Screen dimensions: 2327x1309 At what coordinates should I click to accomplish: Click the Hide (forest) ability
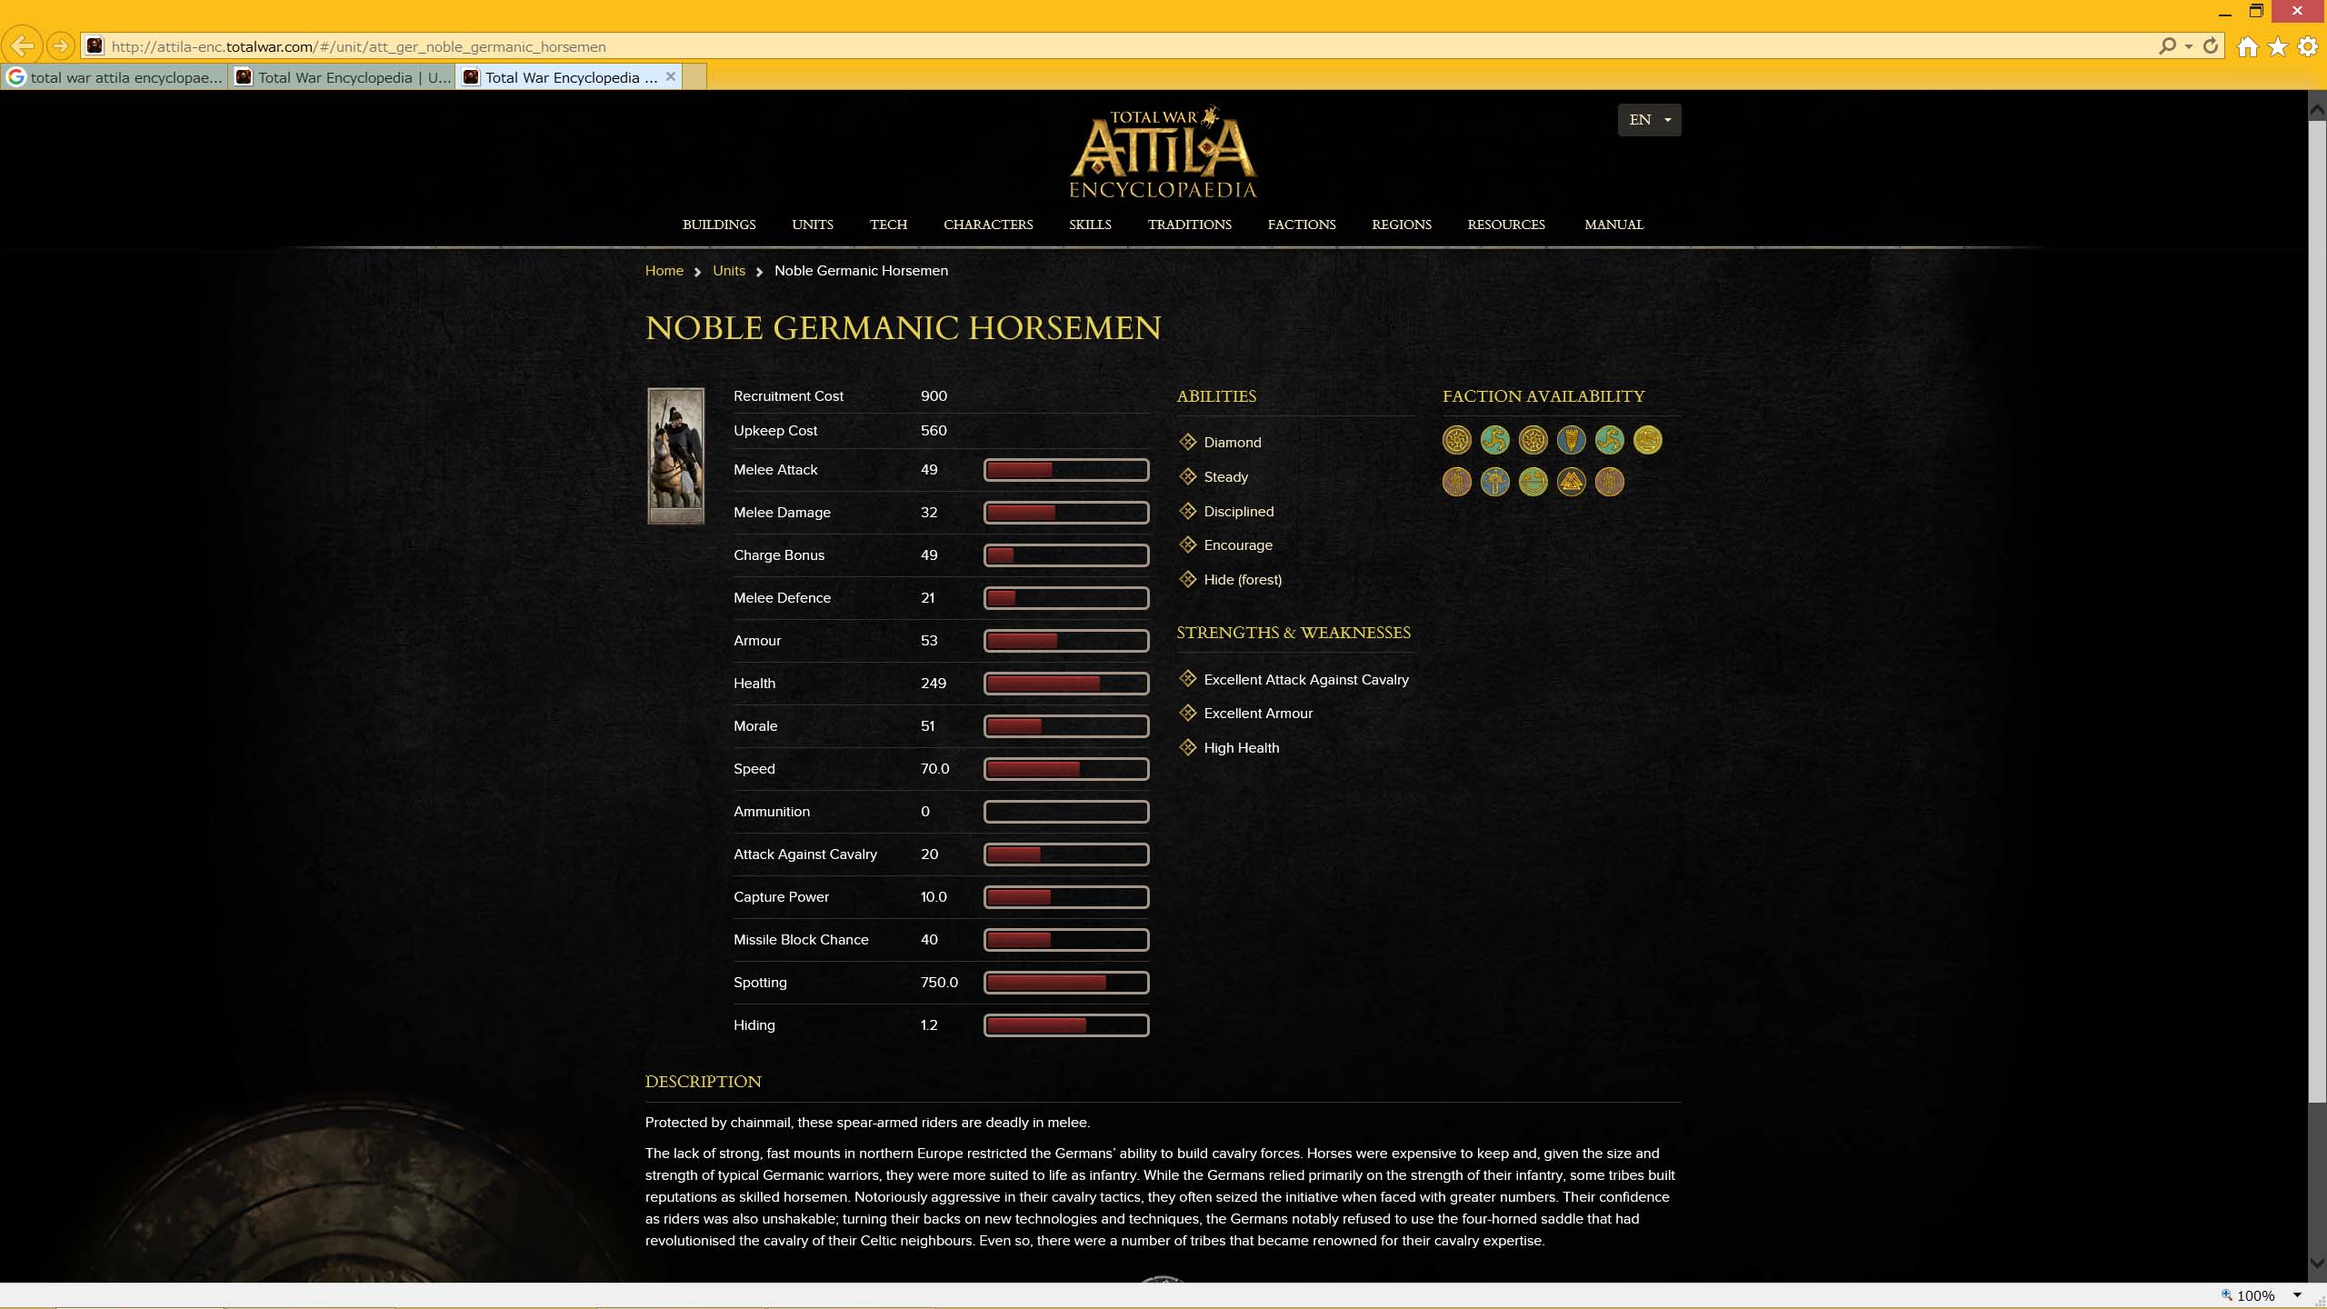(x=1243, y=580)
